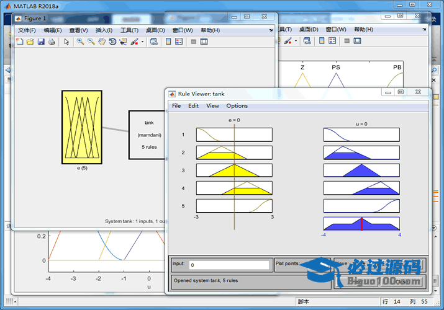Screen dimensions: 444x310
Task: Activate the Zoom Out tool in Figure 1
Action: coord(91,42)
